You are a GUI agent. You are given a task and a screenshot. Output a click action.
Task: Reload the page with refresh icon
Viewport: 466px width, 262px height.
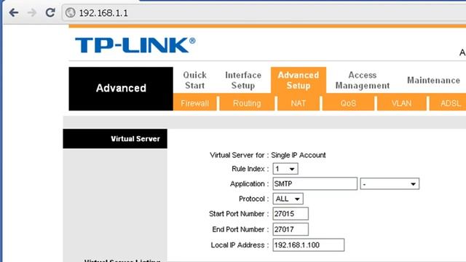pos(50,12)
